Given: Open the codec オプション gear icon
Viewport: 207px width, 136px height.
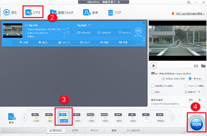Looking at the screenshot, I should [x=139, y=31].
